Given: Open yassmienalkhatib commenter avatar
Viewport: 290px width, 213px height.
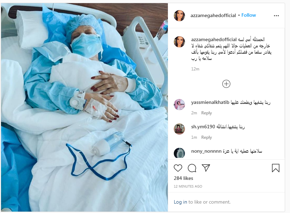Looking at the screenshot, I should pos(179,105).
